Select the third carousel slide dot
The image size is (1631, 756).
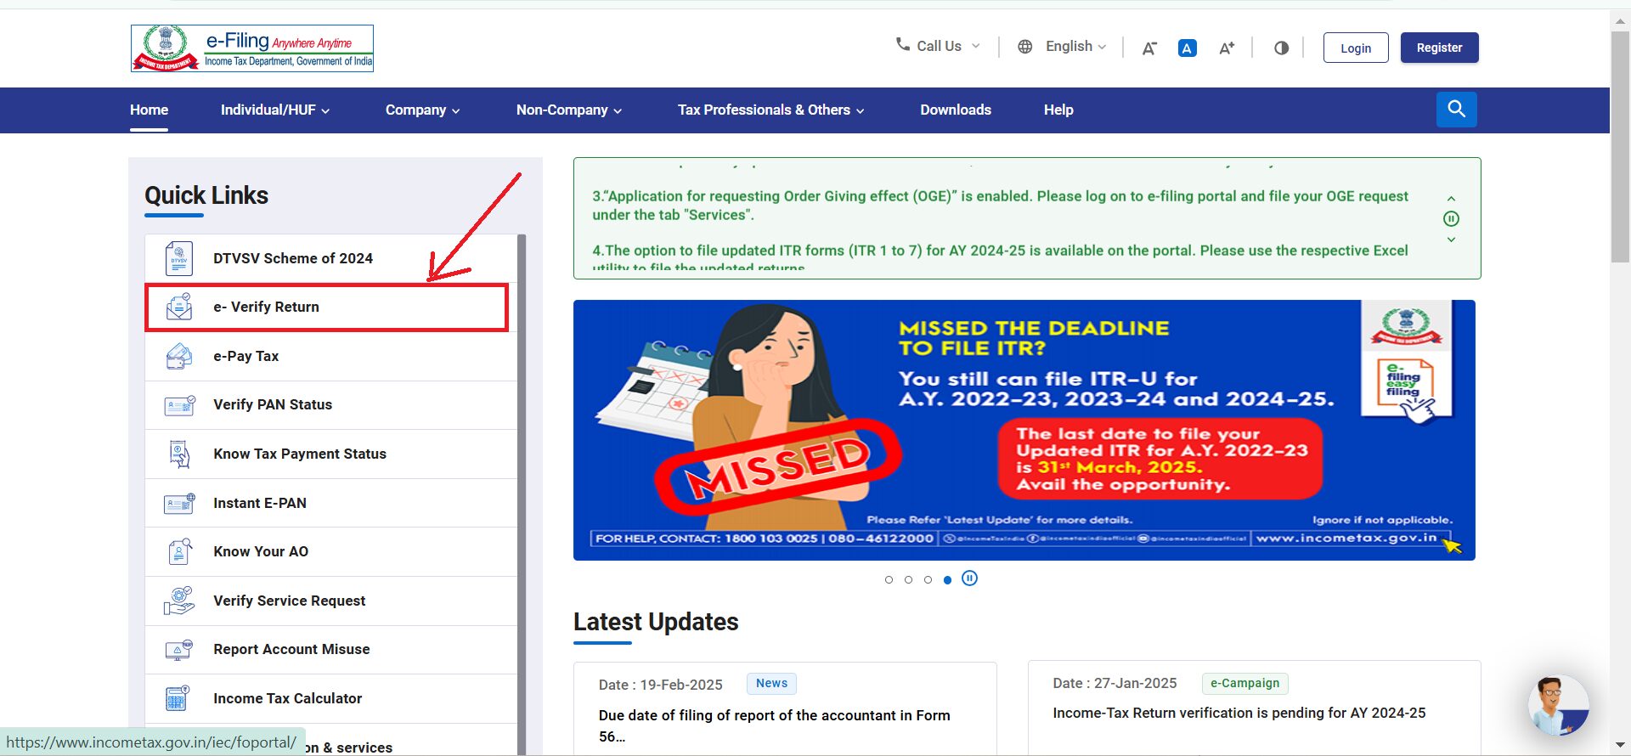pyautogui.click(x=928, y=580)
